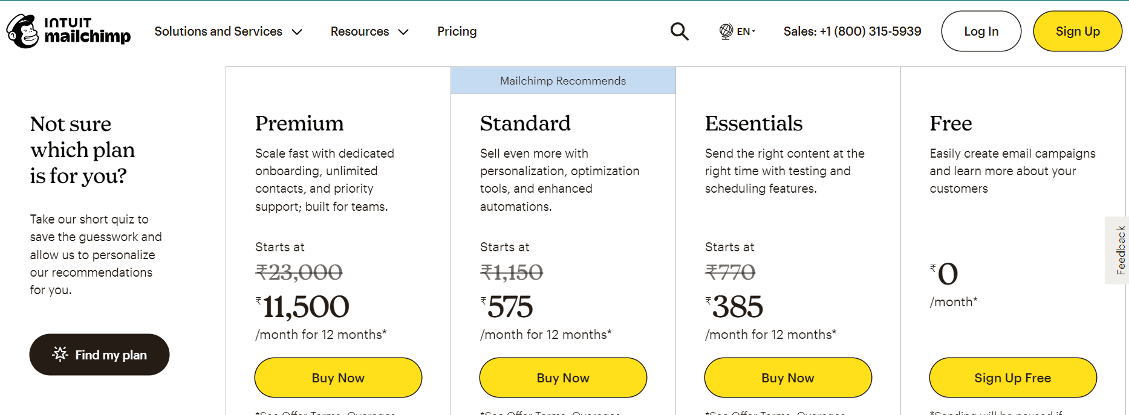Open Solutions and Services menu
The width and height of the screenshot is (1129, 415).
coord(228,31)
